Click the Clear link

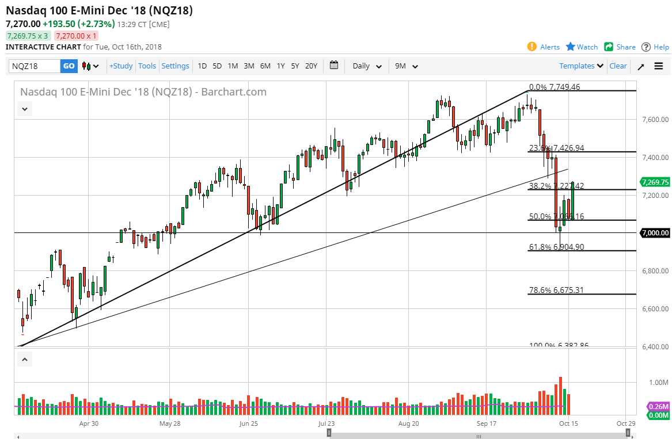click(x=618, y=66)
